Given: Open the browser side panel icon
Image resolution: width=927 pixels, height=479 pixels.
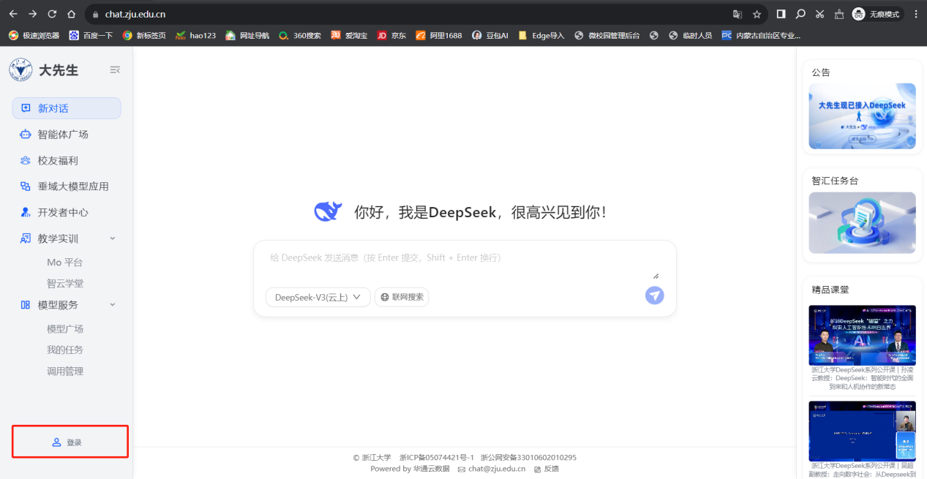Looking at the screenshot, I should 781,14.
